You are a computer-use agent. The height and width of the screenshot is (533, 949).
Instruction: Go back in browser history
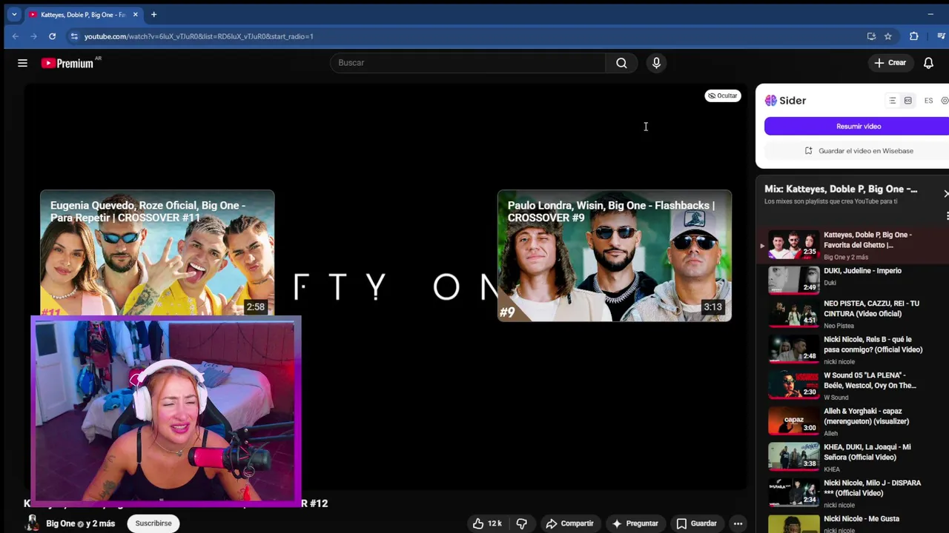point(15,36)
